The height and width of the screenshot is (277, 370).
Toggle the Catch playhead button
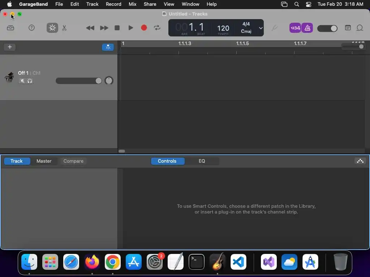click(108, 47)
